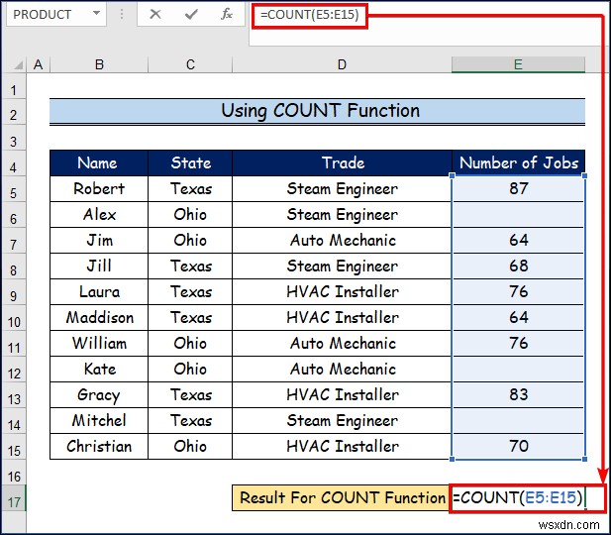Image resolution: width=611 pixels, height=535 pixels.
Task: Click Maddison's jobs value 64
Action: (x=518, y=317)
